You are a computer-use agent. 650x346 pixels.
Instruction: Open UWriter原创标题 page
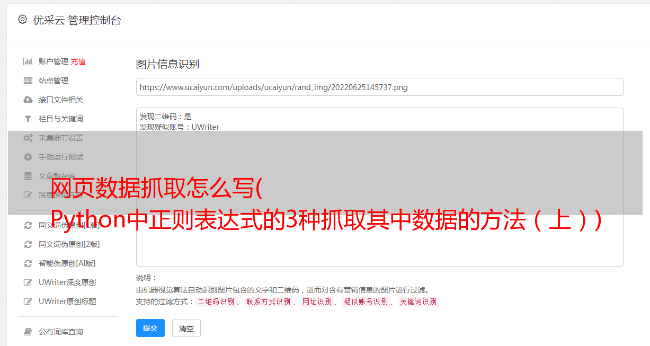(67, 301)
